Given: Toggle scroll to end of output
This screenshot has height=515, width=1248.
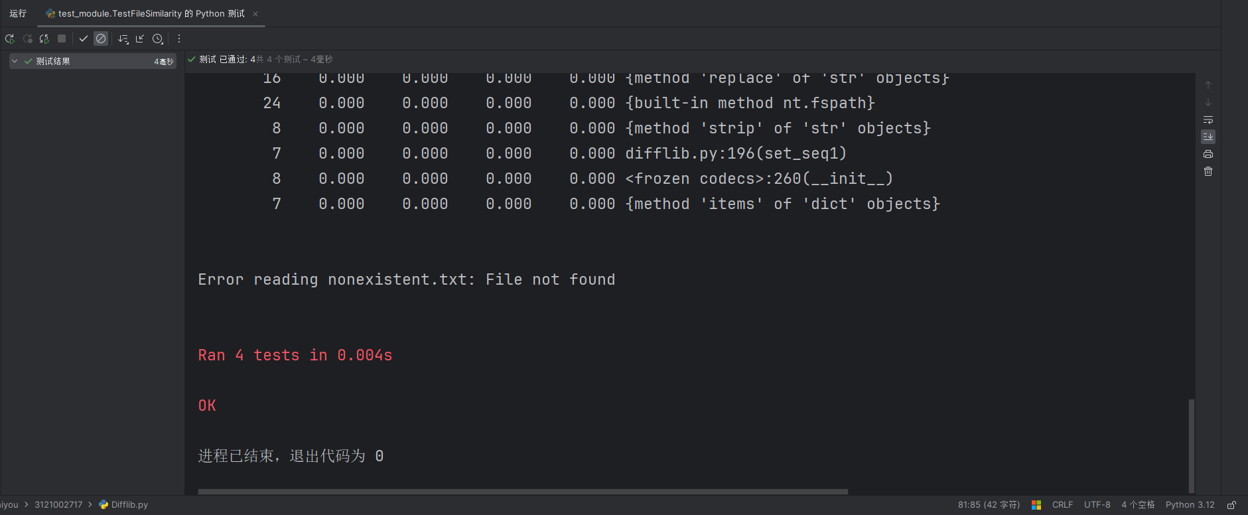Looking at the screenshot, I should [x=1208, y=137].
